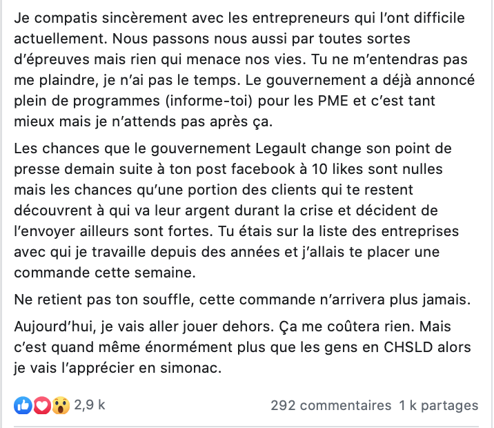Viewport: 494px width, 428px height.
Task: Click the word 'entrepreneurs' in the first line
Action: click(301, 18)
